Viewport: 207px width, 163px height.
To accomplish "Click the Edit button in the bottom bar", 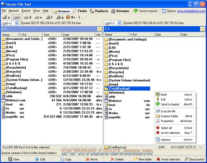I will click(40, 159).
